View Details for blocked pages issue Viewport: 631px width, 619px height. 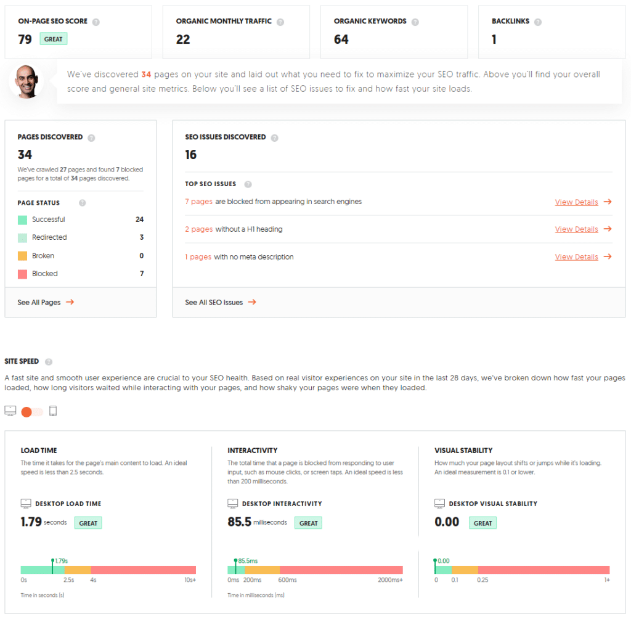[577, 202]
